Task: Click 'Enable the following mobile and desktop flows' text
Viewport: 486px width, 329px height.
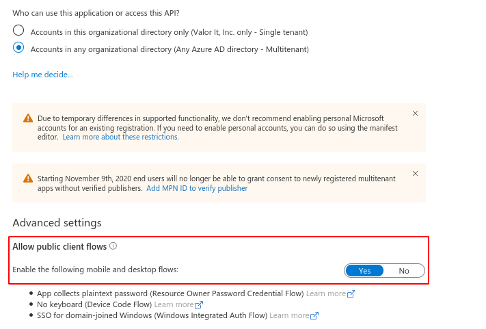Action: (x=96, y=269)
